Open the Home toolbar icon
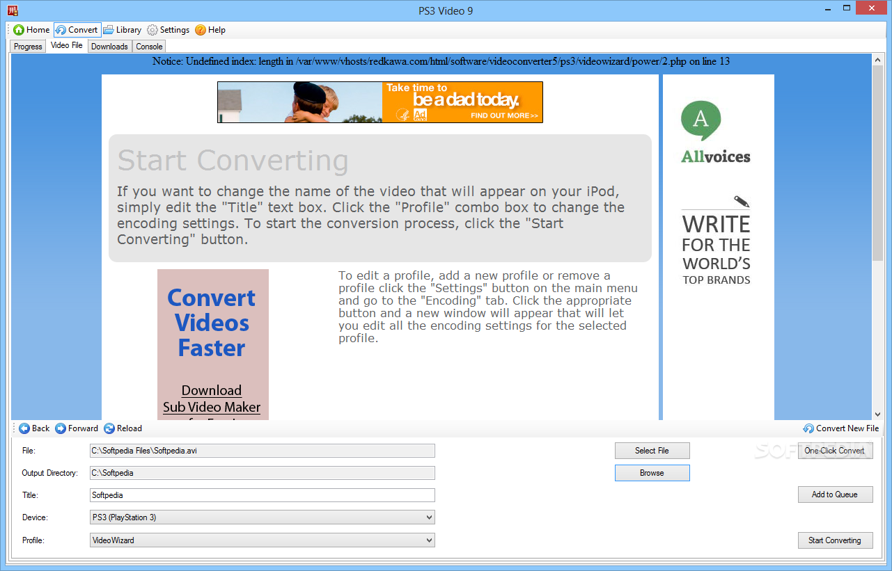892x571 pixels. tap(19, 30)
